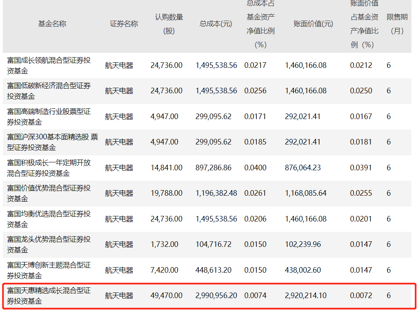Click lock-up period 6 in 富国成长领航 row
The image size is (417, 310).
click(x=388, y=65)
